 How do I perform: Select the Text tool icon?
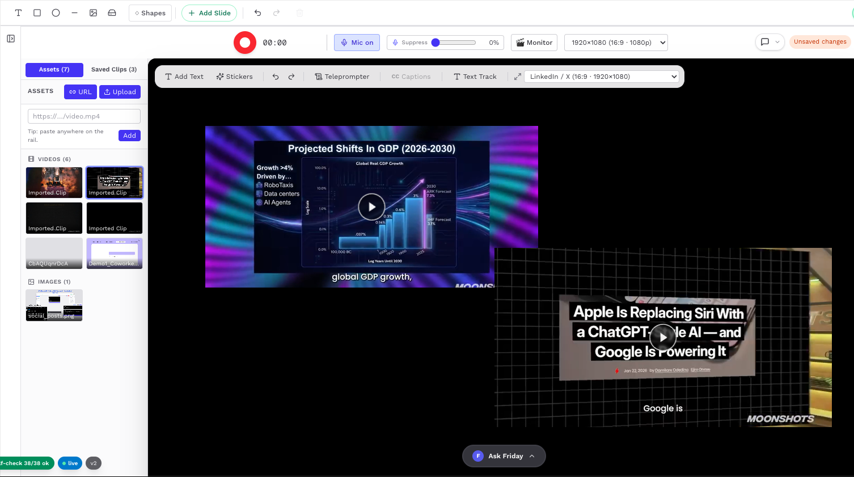point(18,12)
